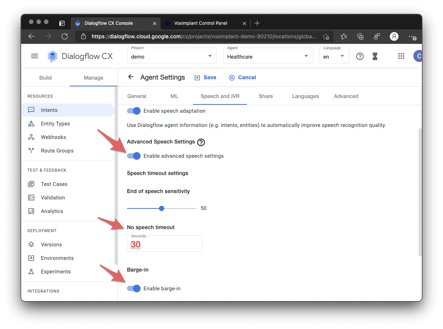Open Versions in the sidebar
Screen dimensions: 443x329
[68, 244]
